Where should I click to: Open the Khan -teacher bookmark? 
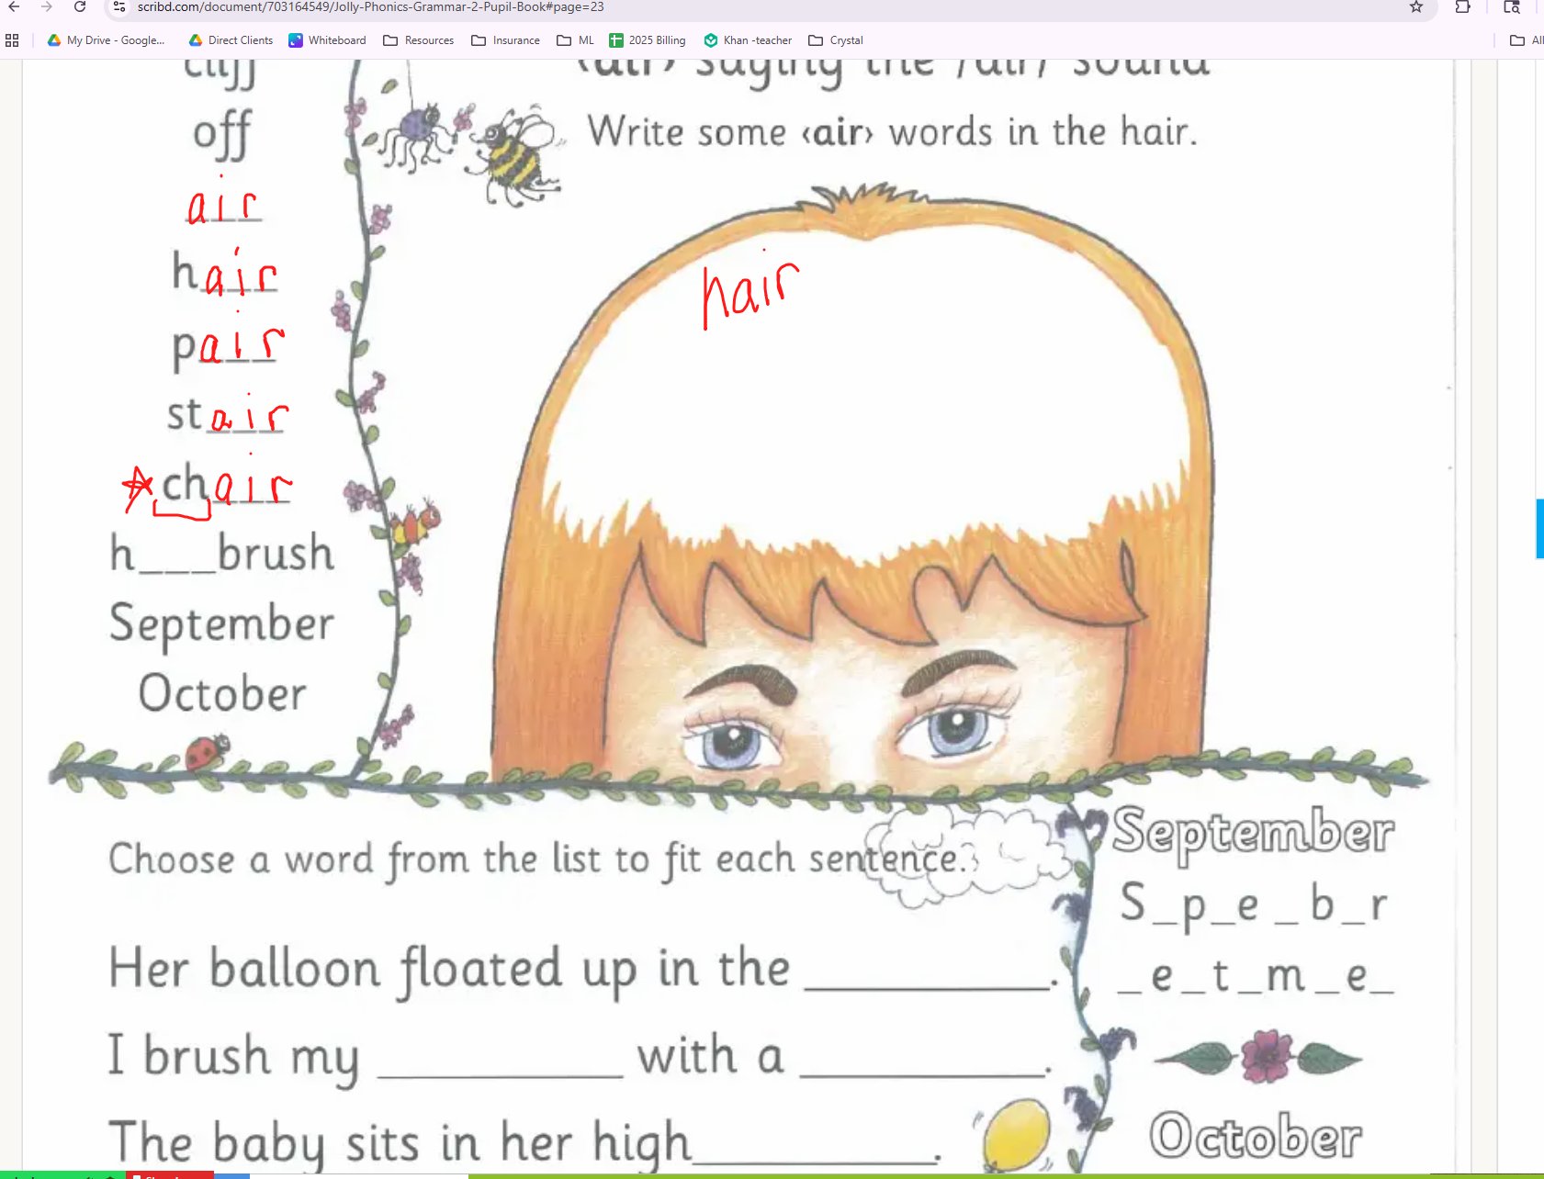748,40
